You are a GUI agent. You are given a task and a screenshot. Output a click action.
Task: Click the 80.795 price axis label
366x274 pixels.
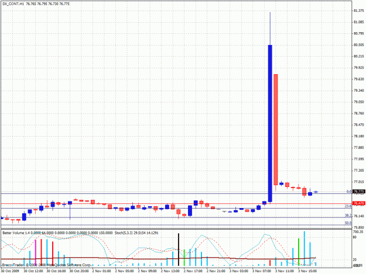point(359,33)
